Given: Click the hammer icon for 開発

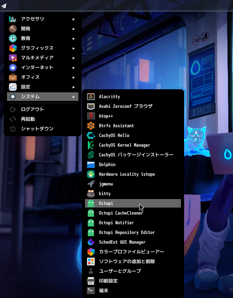Looking at the screenshot, I should pyautogui.click(x=13, y=29).
